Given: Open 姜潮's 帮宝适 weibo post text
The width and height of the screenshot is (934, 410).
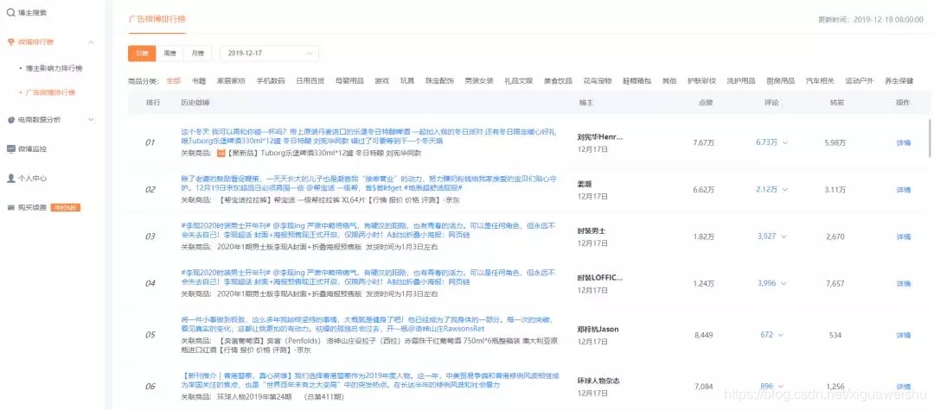Looking at the screenshot, I should pyautogui.click(x=368, y=183).
